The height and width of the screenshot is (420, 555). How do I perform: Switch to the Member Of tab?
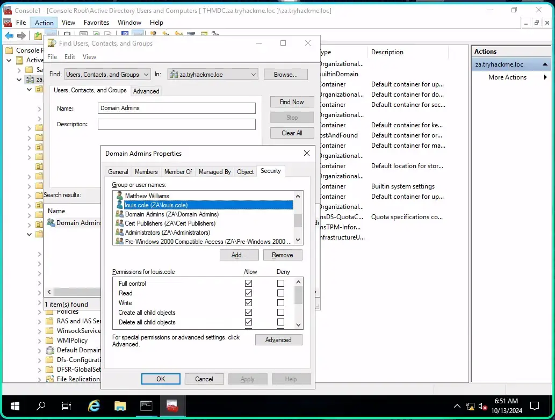178,172
